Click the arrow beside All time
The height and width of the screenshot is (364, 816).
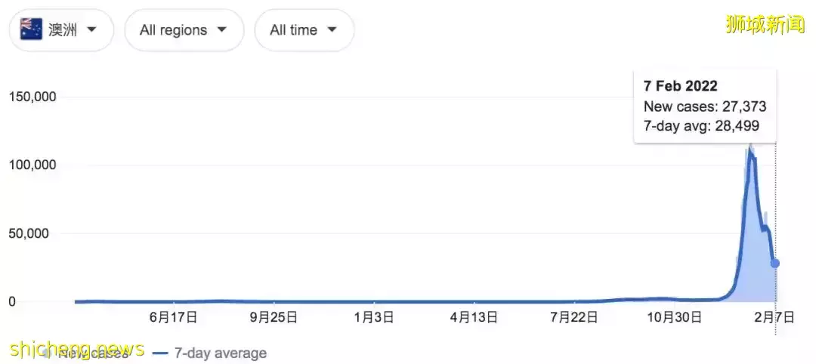[332, 29]
